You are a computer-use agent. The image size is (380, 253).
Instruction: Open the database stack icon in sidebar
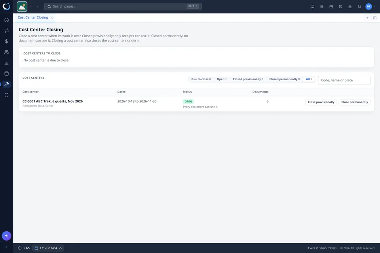tap(7, 74)
